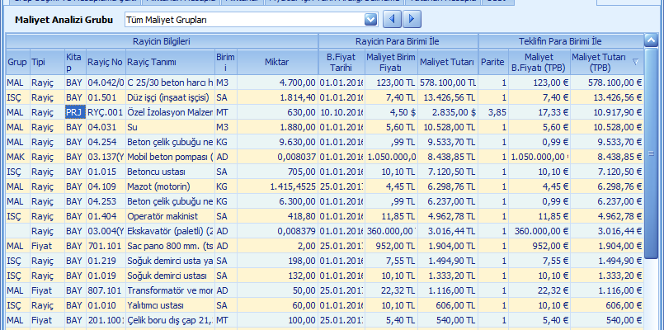
Task: Select the Teklifin Para Birimi İle band header
Action: pyautogui.click(x=562, y=40)
